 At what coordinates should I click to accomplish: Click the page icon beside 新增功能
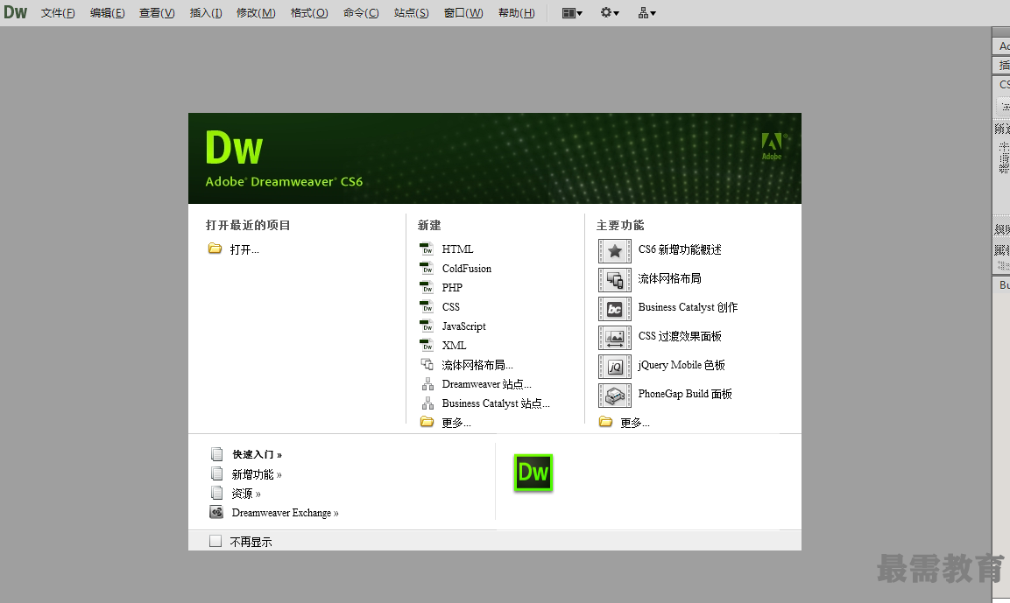(217, 473)
